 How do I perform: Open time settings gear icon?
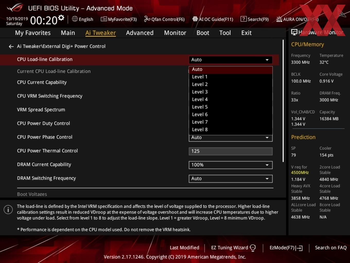coord(61,18)
